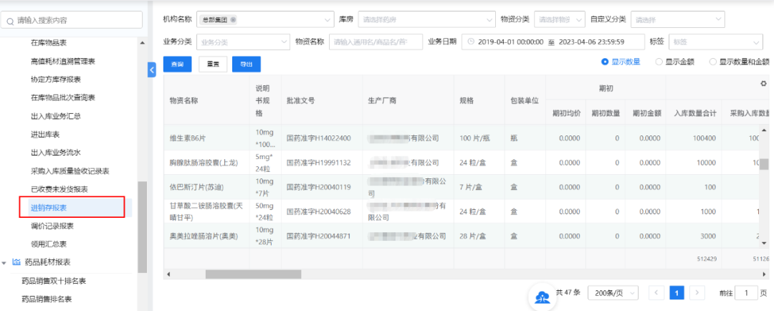Open the 调价记录报表 menu item
Image resolution: width=774 pixels, height=311 pixels.
52,226
